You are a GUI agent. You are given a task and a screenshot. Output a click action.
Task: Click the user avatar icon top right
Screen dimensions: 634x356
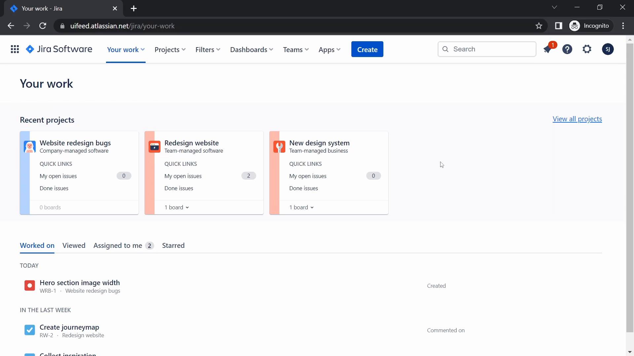[x=608, y=49]
